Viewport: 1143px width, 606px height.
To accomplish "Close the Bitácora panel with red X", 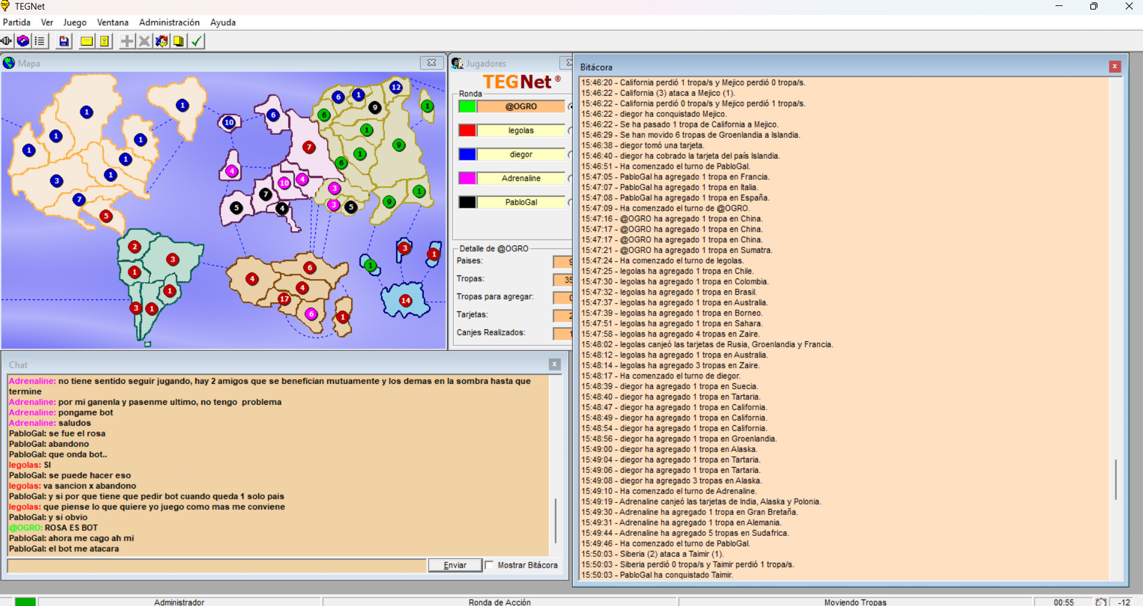I will tap(1114, 66).
